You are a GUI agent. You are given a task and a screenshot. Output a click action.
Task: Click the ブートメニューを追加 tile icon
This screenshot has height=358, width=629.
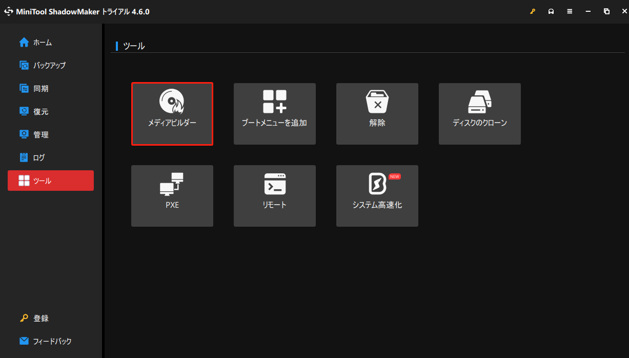(x=274, y=102)
